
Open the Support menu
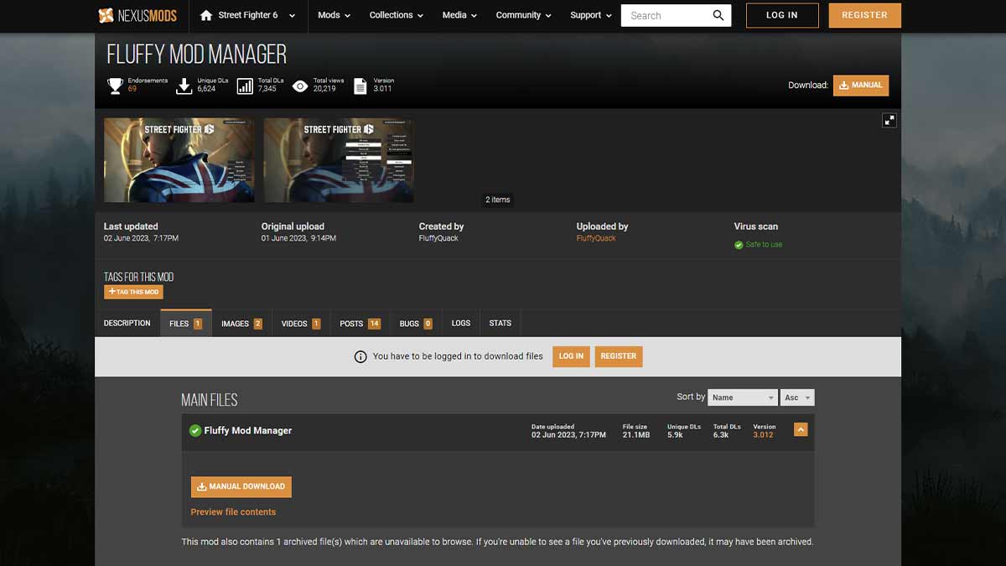[591, 15]
